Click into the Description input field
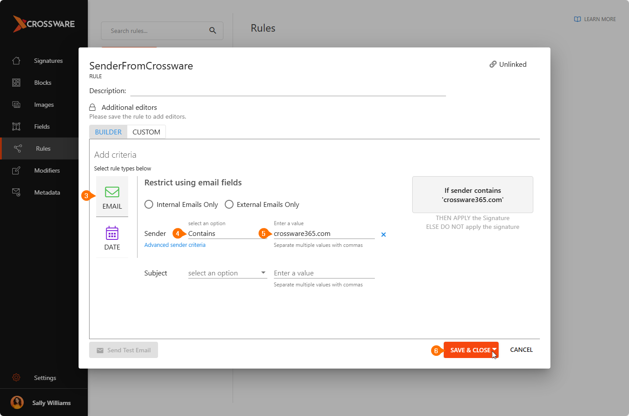Image resolution: width=629 pixels, height=416 pixels. 288,91
